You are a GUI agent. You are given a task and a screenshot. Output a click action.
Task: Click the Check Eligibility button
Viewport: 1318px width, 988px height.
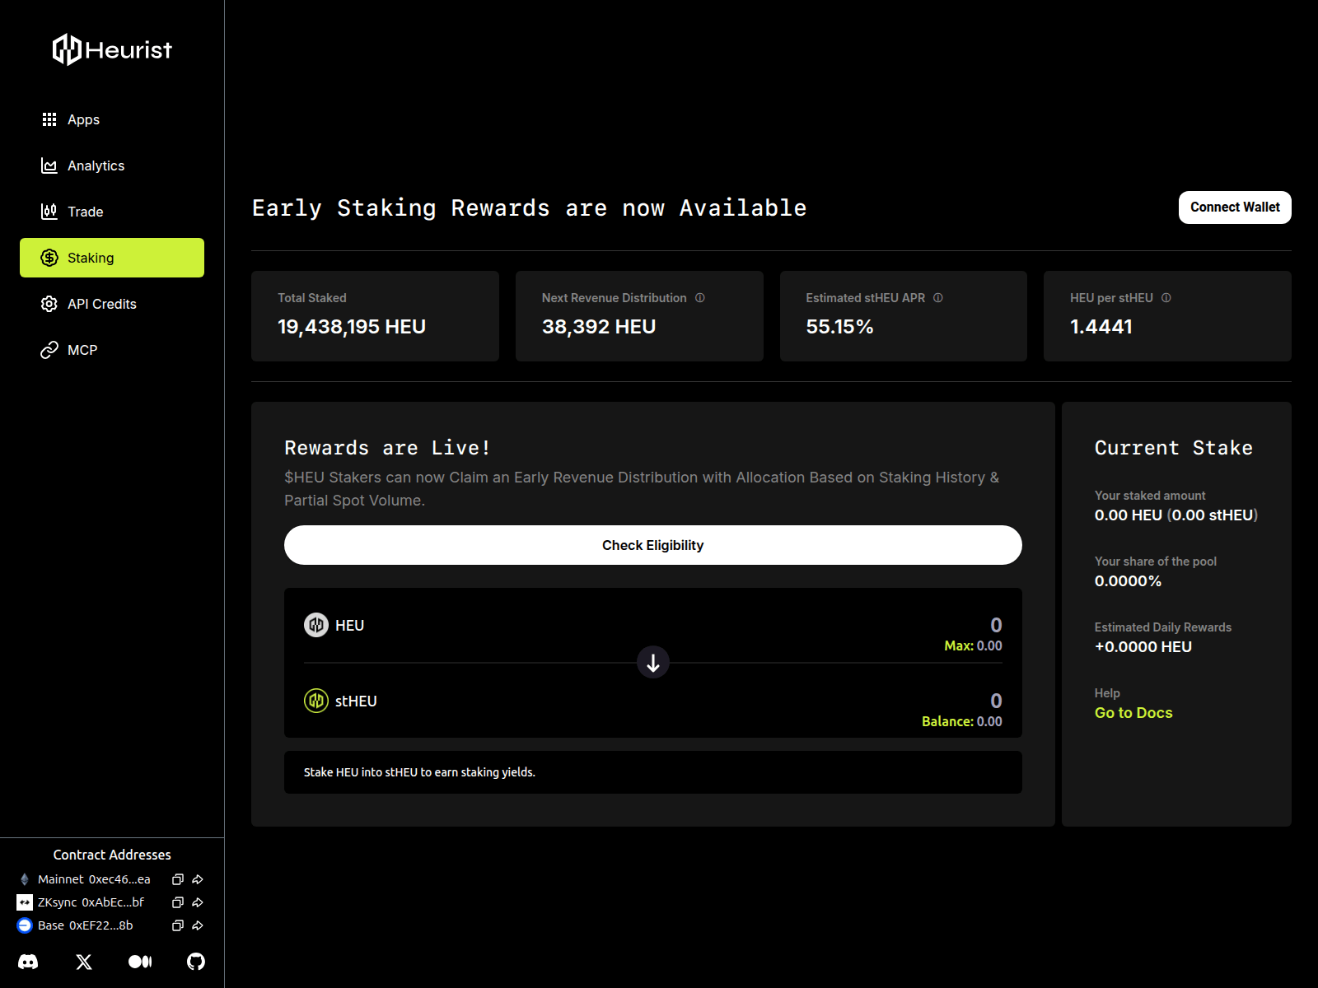point(653,545)
